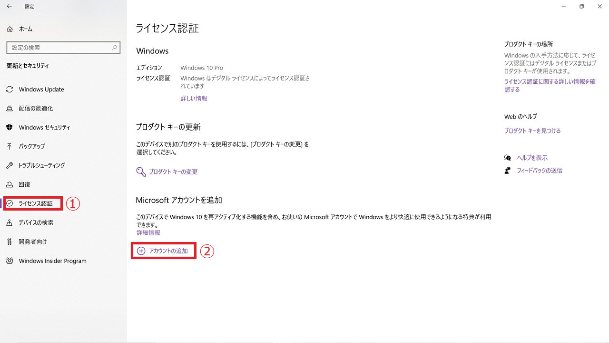The width and height of the screenshot is (609, 343).
Task: Click the 回復 recovery icon
Action: (x=10, y=184)
